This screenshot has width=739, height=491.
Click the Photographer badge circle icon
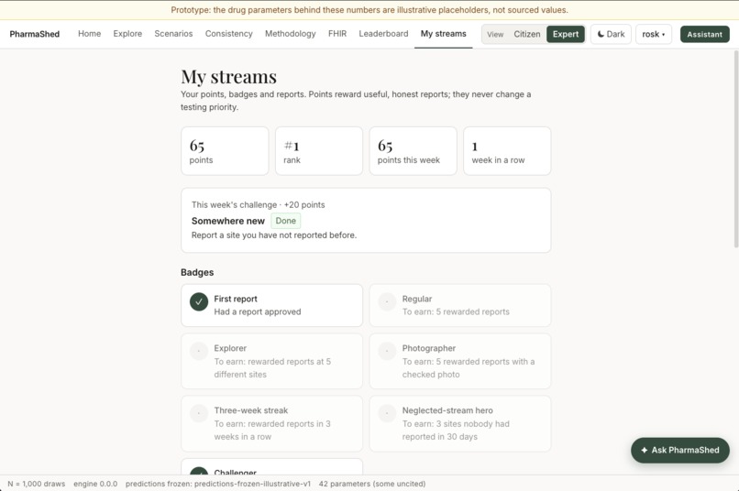(387, 351)
